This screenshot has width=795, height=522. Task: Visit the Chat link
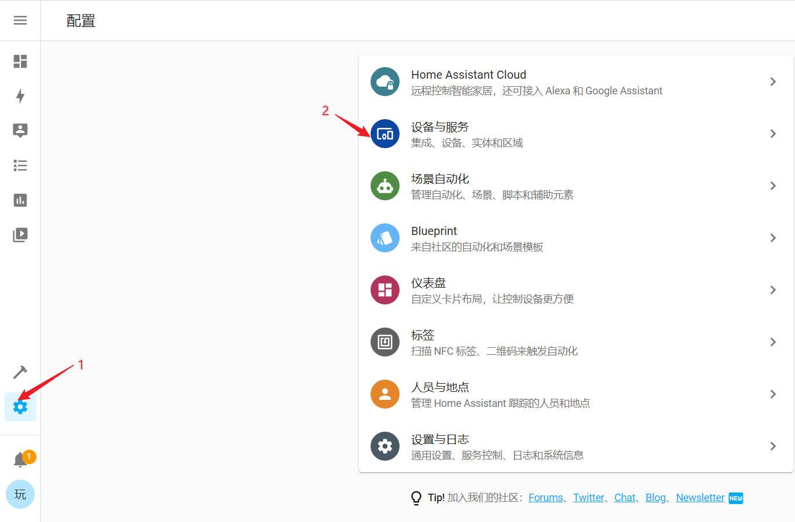point(625,498)
